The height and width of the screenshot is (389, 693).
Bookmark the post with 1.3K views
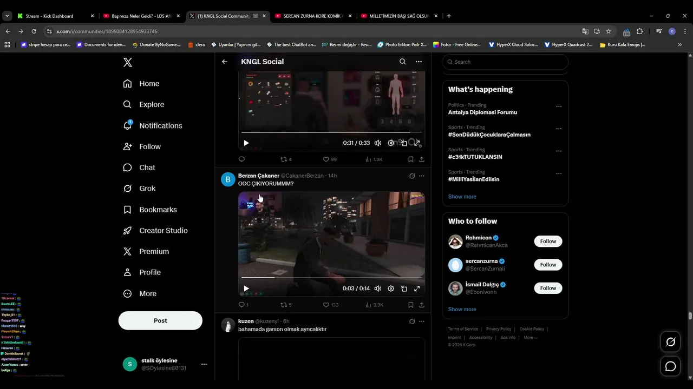coord(411,159)
